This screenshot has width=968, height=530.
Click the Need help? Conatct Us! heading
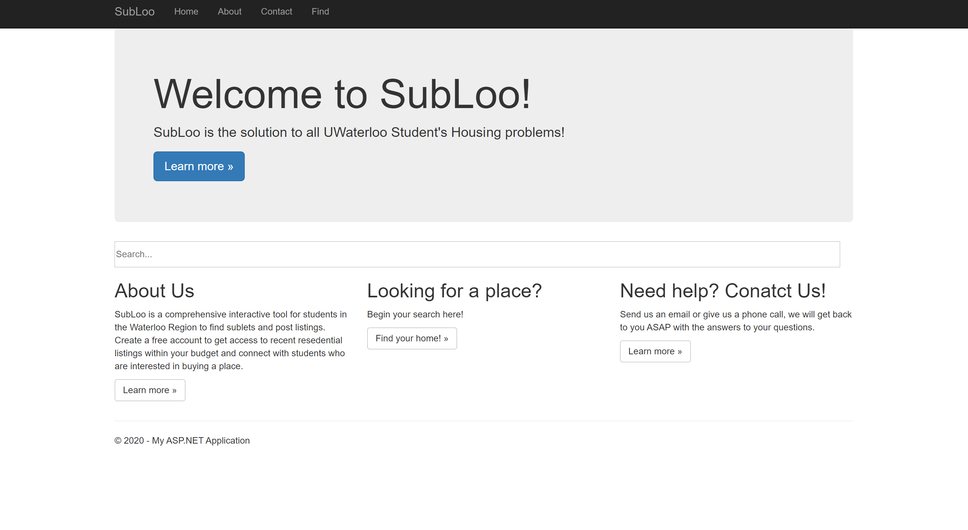(722, 291)
